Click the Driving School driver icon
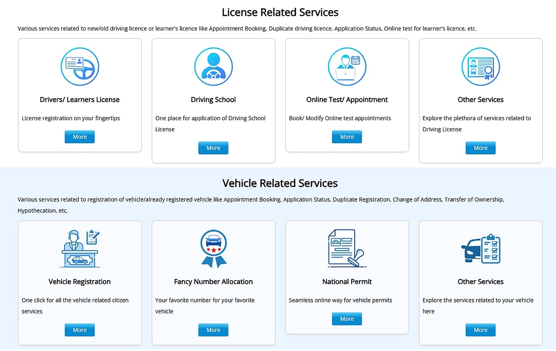 [x=213, y=67]
